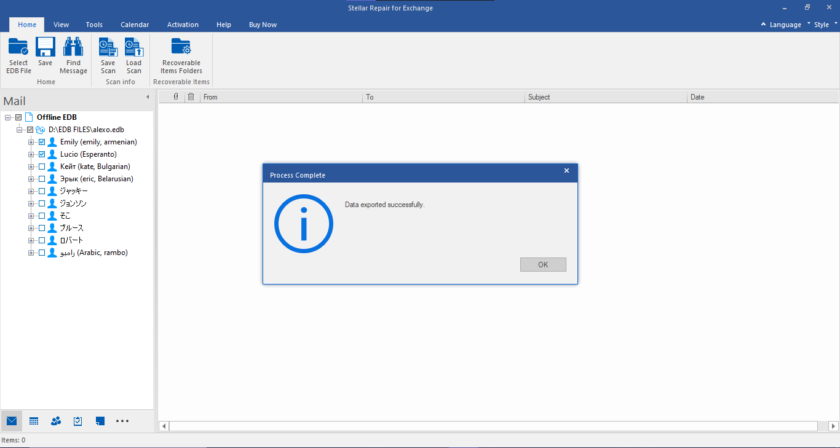The width and height of the screenshot is (840, 448).
Task: Click the Offline EDB document icon
Action: coord(29,117)
